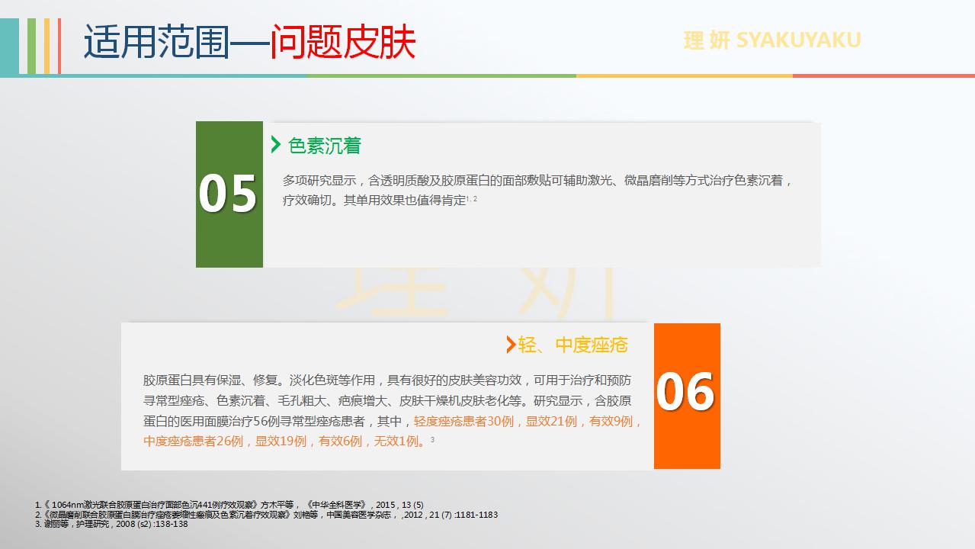Click the 轻、中度痤疮 section heading
Screen dimensions: 975x549
tap(572, 345)
